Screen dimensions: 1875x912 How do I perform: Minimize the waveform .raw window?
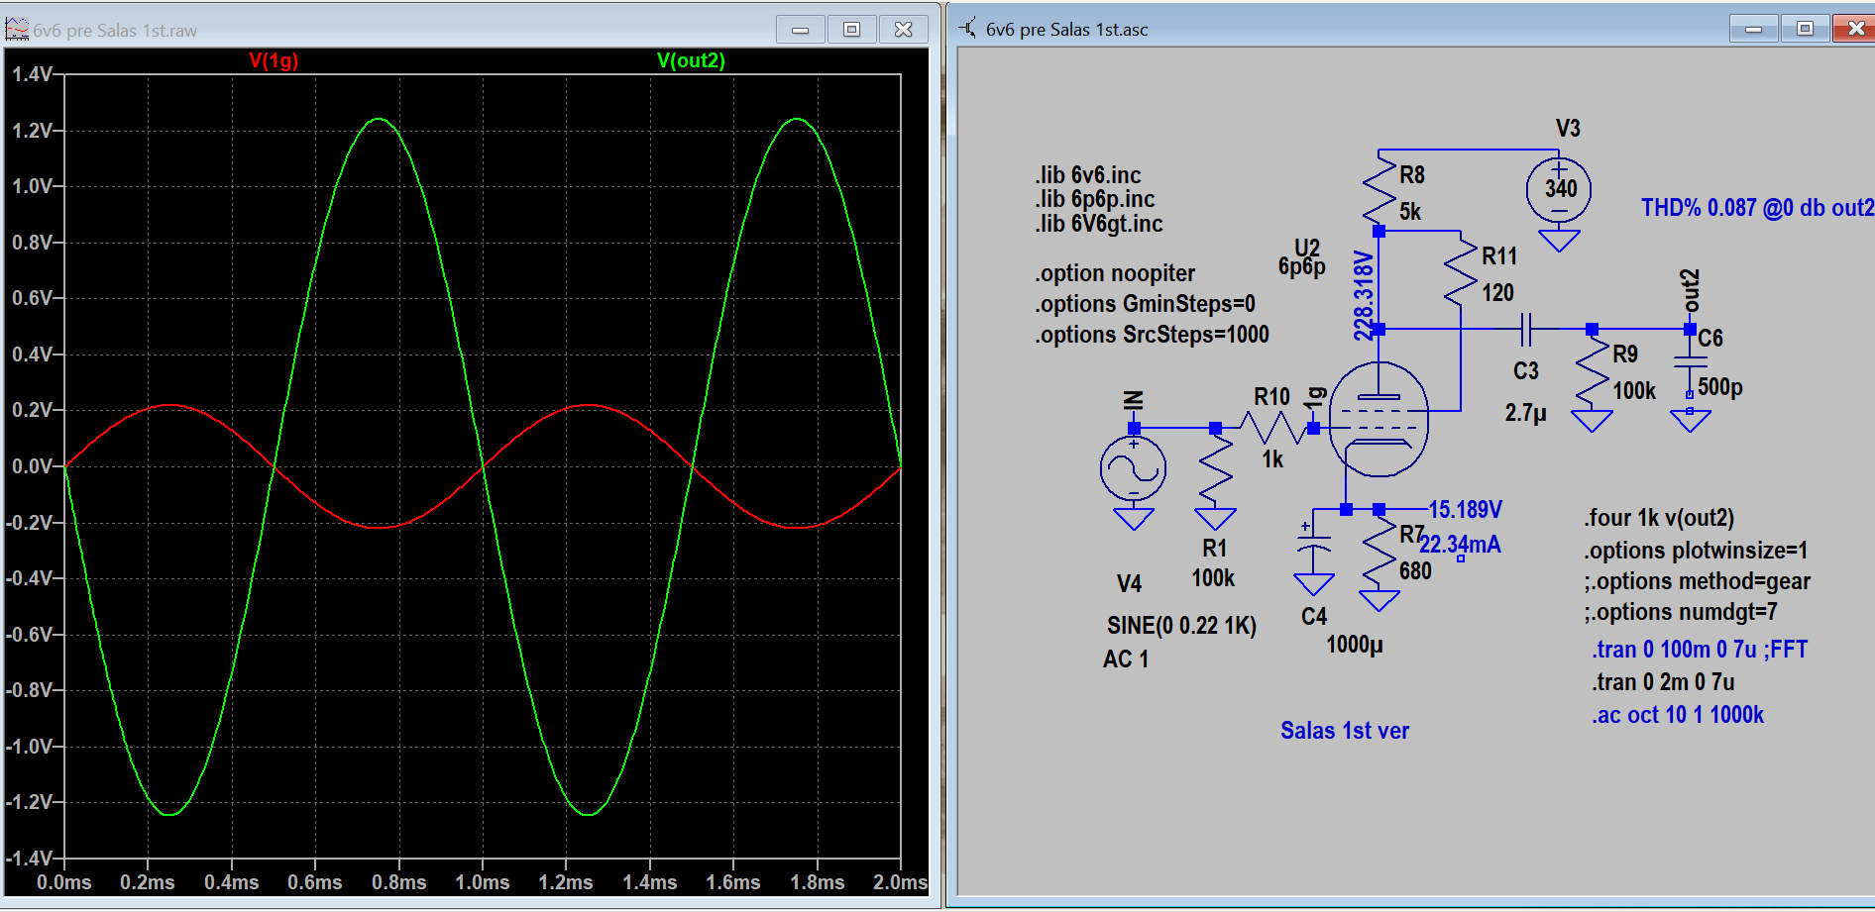[x=801, y=30]
